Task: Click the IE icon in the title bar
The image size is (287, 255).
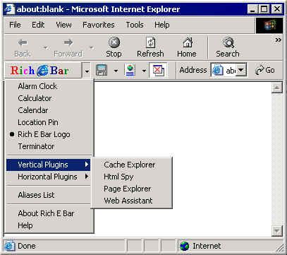Action: 10,9
